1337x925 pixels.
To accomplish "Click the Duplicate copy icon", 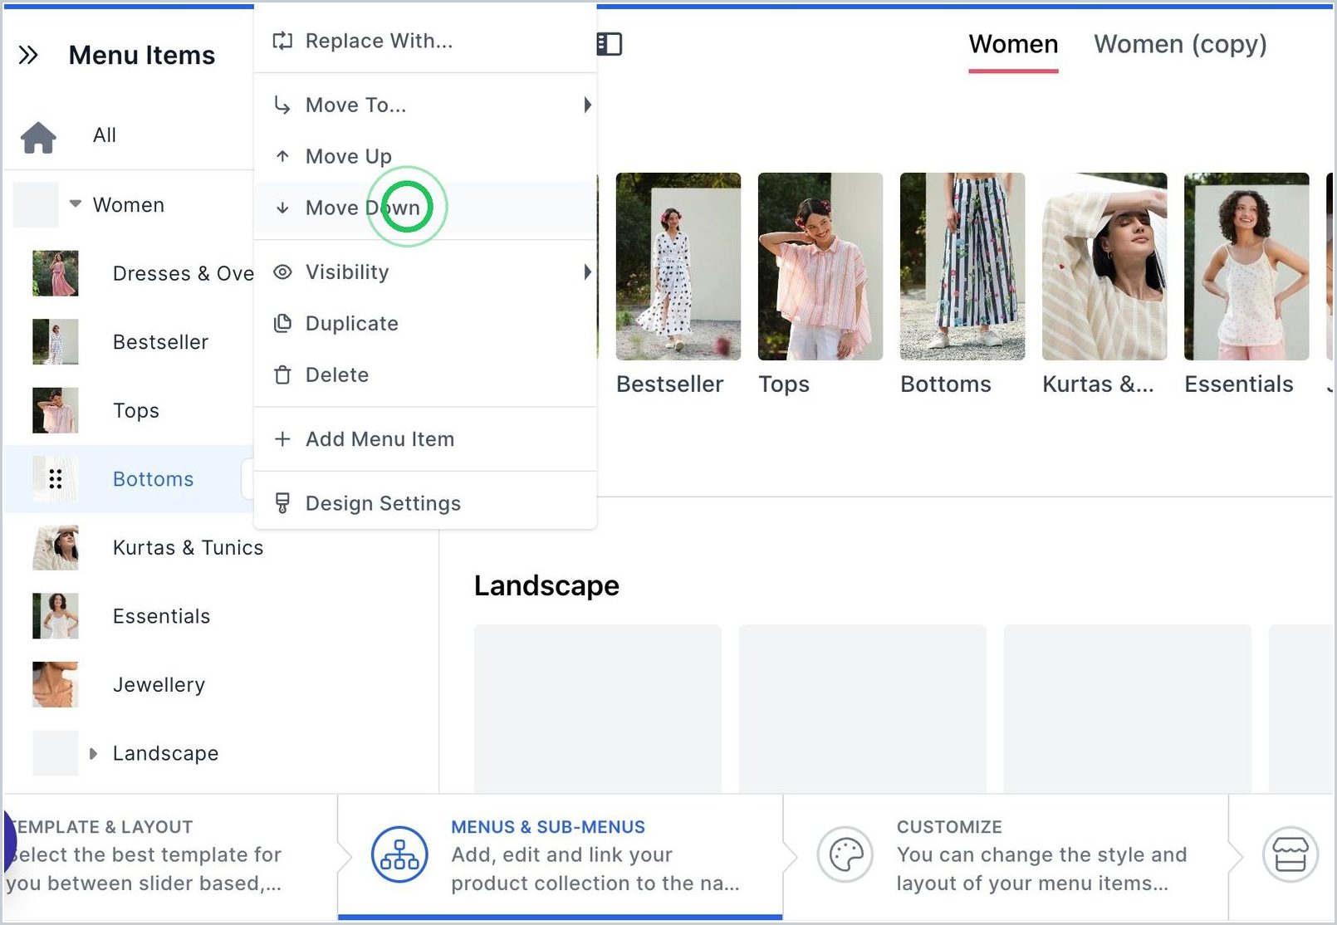I will 282,323.
